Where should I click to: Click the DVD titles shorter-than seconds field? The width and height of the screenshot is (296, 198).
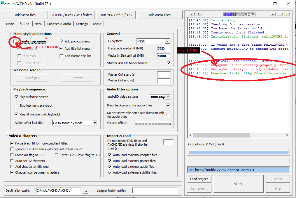point(168,142)
